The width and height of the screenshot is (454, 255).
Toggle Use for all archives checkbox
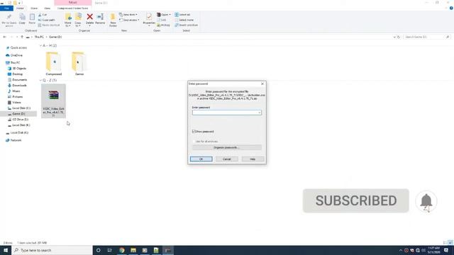pos(194,142)
